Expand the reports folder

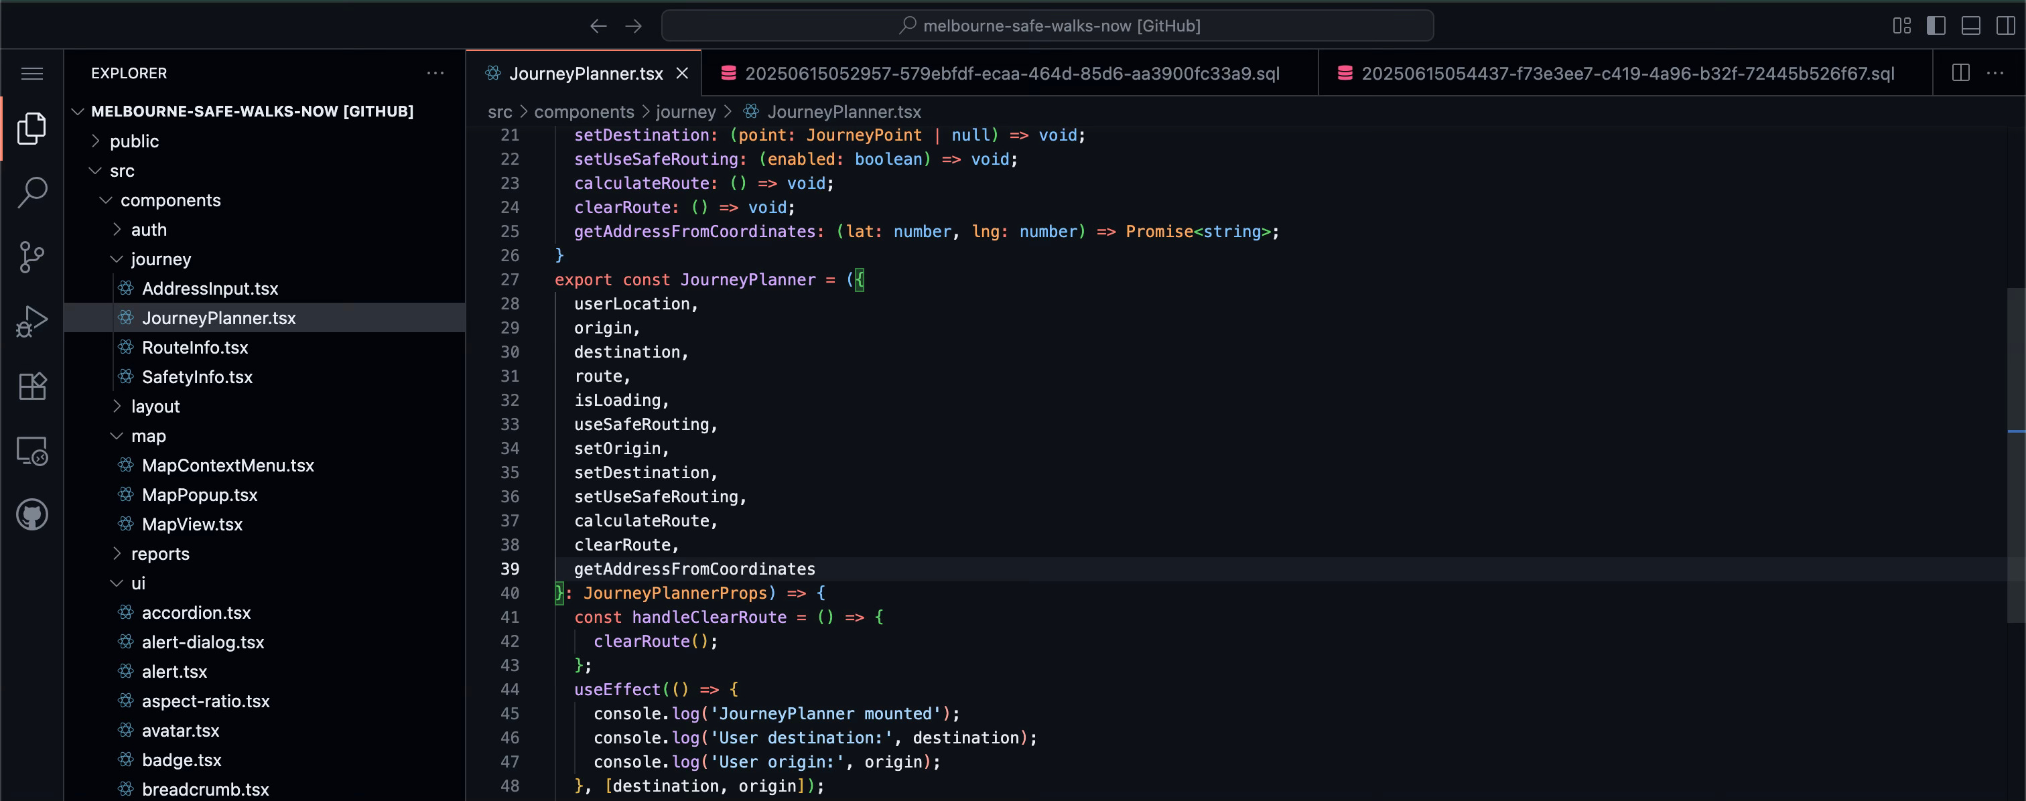pyautogui.click(x=159, y=554)
